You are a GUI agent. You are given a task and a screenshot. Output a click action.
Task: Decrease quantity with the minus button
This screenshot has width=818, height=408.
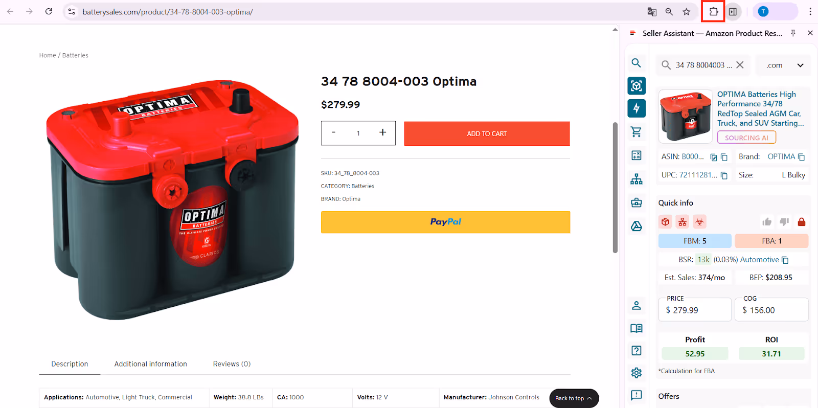tap(333, 132)
